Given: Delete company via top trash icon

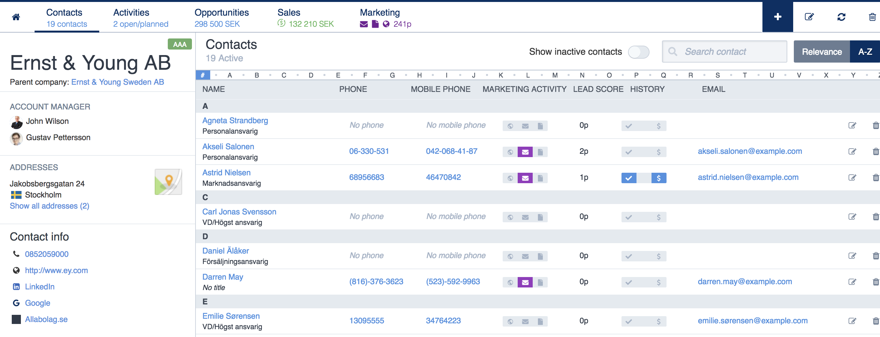Looking at the screenshot, I should pos(872,17).
